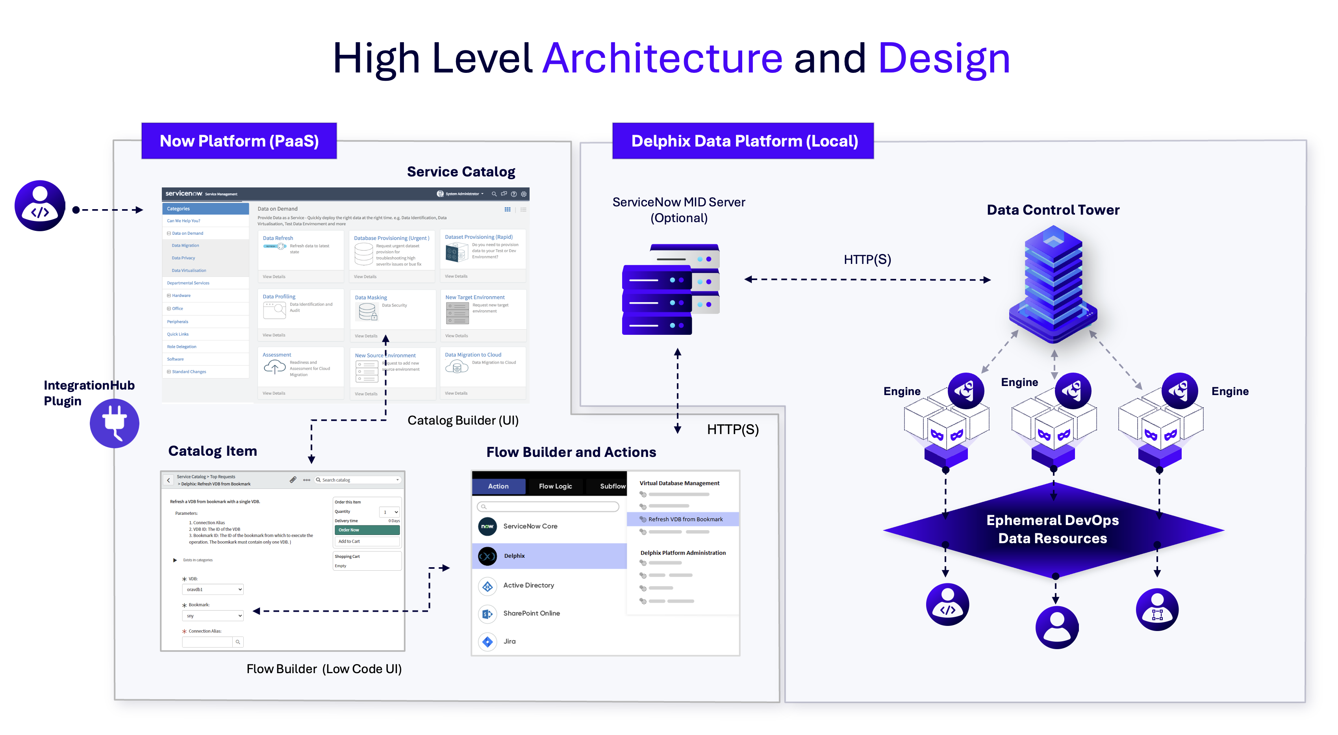Open the VDB dropdown showing oravdb1
This screenshot has height=735, width=1338.
(x=213, y=590)
